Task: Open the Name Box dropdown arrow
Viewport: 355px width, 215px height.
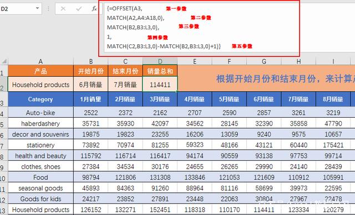Action: click(37, 8)
